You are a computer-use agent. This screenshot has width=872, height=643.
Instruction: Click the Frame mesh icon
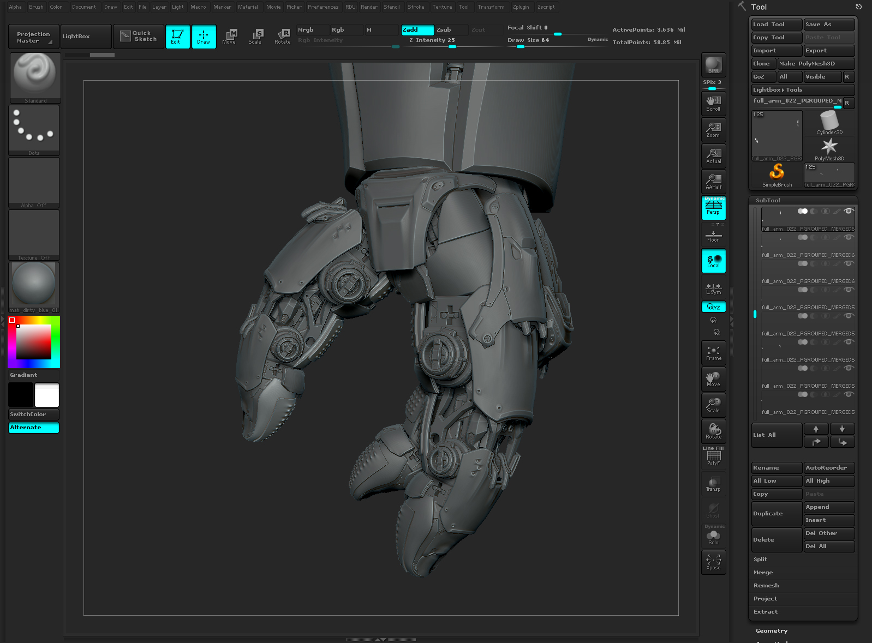713,353
